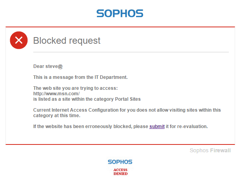Click the IT Department message line
248x180 pixels.
(x=81, y=77)
